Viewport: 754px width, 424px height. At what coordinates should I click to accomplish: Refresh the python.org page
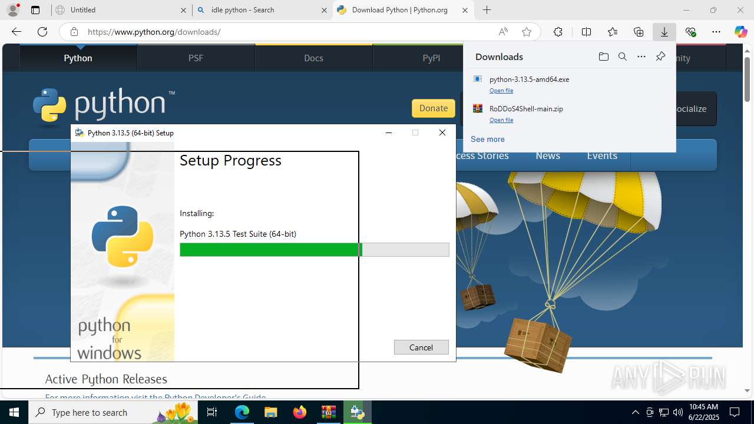pyautogui.click(x=42, y=32)
